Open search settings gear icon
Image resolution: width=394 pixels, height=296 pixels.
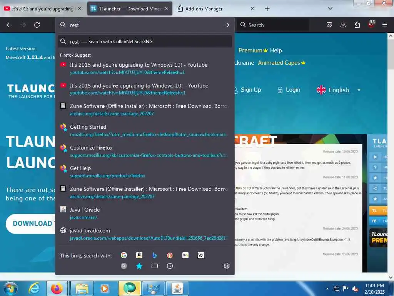tap(226, 266)
